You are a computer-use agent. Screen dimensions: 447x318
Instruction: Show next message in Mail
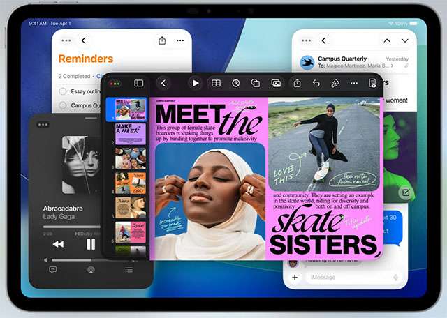point(405,40)
